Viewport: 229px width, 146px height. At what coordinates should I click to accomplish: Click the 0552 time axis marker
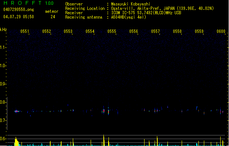(x=47, y=31)
